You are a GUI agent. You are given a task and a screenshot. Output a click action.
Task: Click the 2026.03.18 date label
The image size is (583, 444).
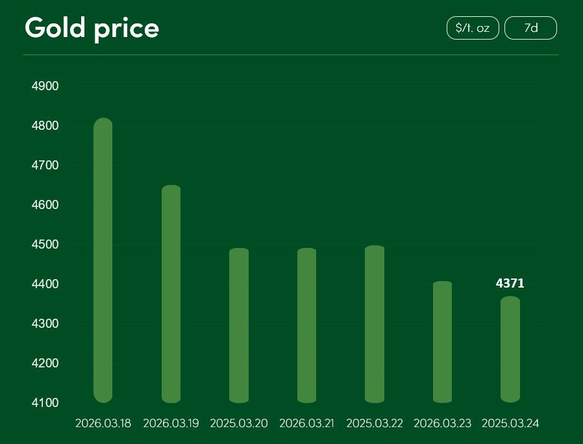coord(103,423)
